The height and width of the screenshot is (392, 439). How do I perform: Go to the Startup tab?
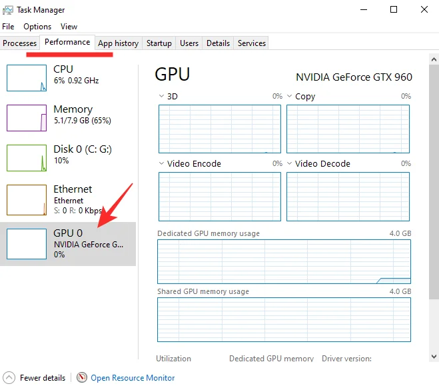(159, 43)
